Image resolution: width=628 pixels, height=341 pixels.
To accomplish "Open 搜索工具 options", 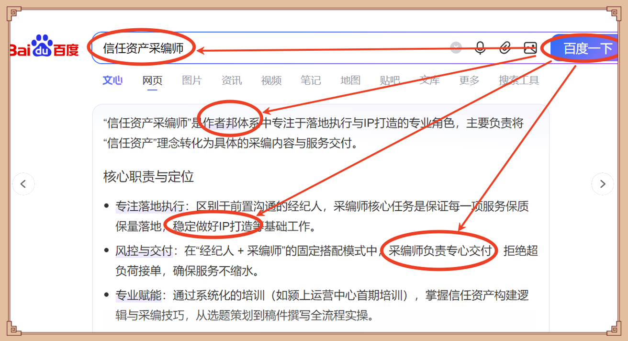I will (519, 80).
